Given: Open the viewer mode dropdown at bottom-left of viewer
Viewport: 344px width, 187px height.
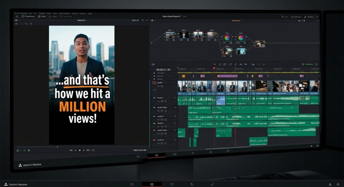Looking at the screenshot, I should [19, 150].
